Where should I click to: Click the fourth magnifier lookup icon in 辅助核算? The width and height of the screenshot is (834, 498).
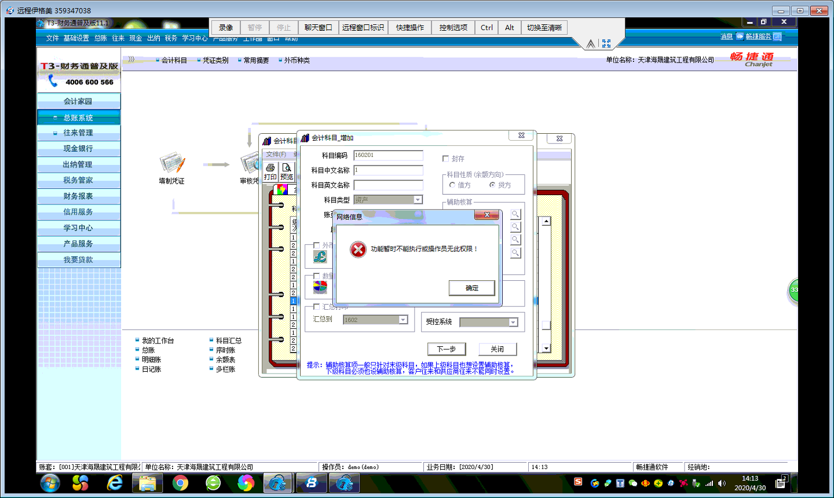tap(515, 252)
